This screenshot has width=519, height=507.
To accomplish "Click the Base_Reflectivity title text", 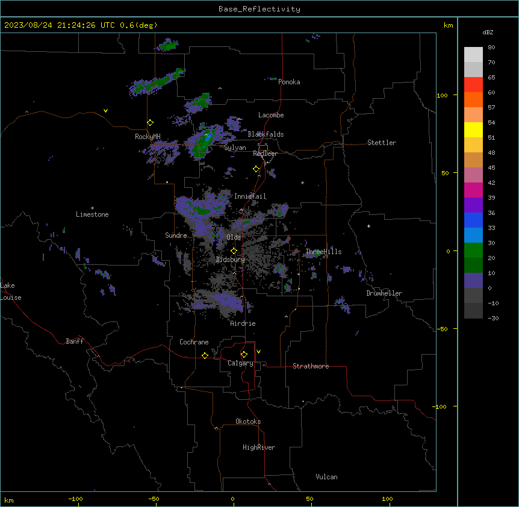I will tap(259, 9).
